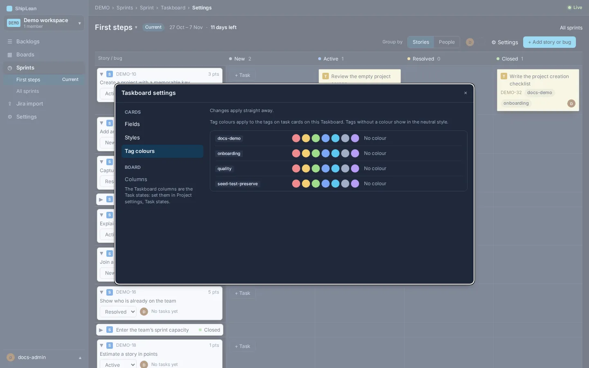Pick grey colour for docs-demo tag
Screen dimensions: 589x368
click(345, 138)
